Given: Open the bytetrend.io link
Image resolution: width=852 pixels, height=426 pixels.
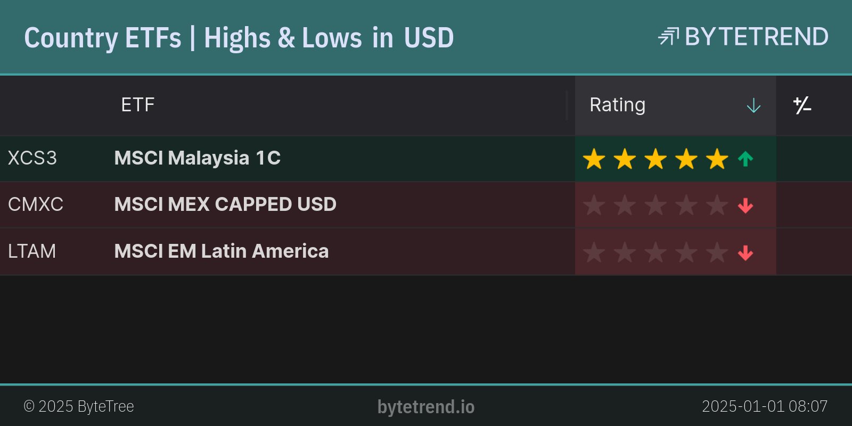Looking at the screenshot, I should 425,407.
